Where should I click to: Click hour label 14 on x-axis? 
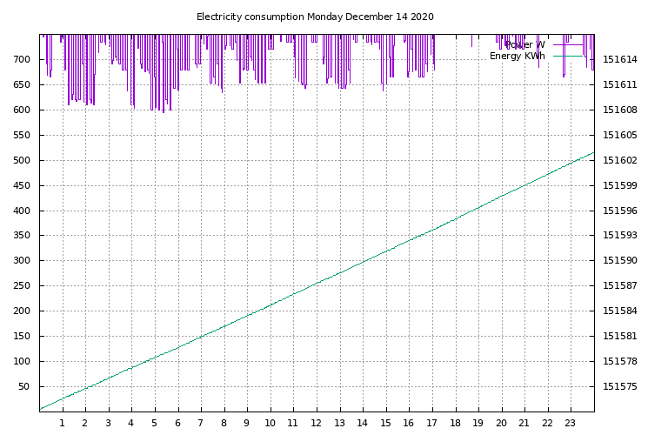362,423
